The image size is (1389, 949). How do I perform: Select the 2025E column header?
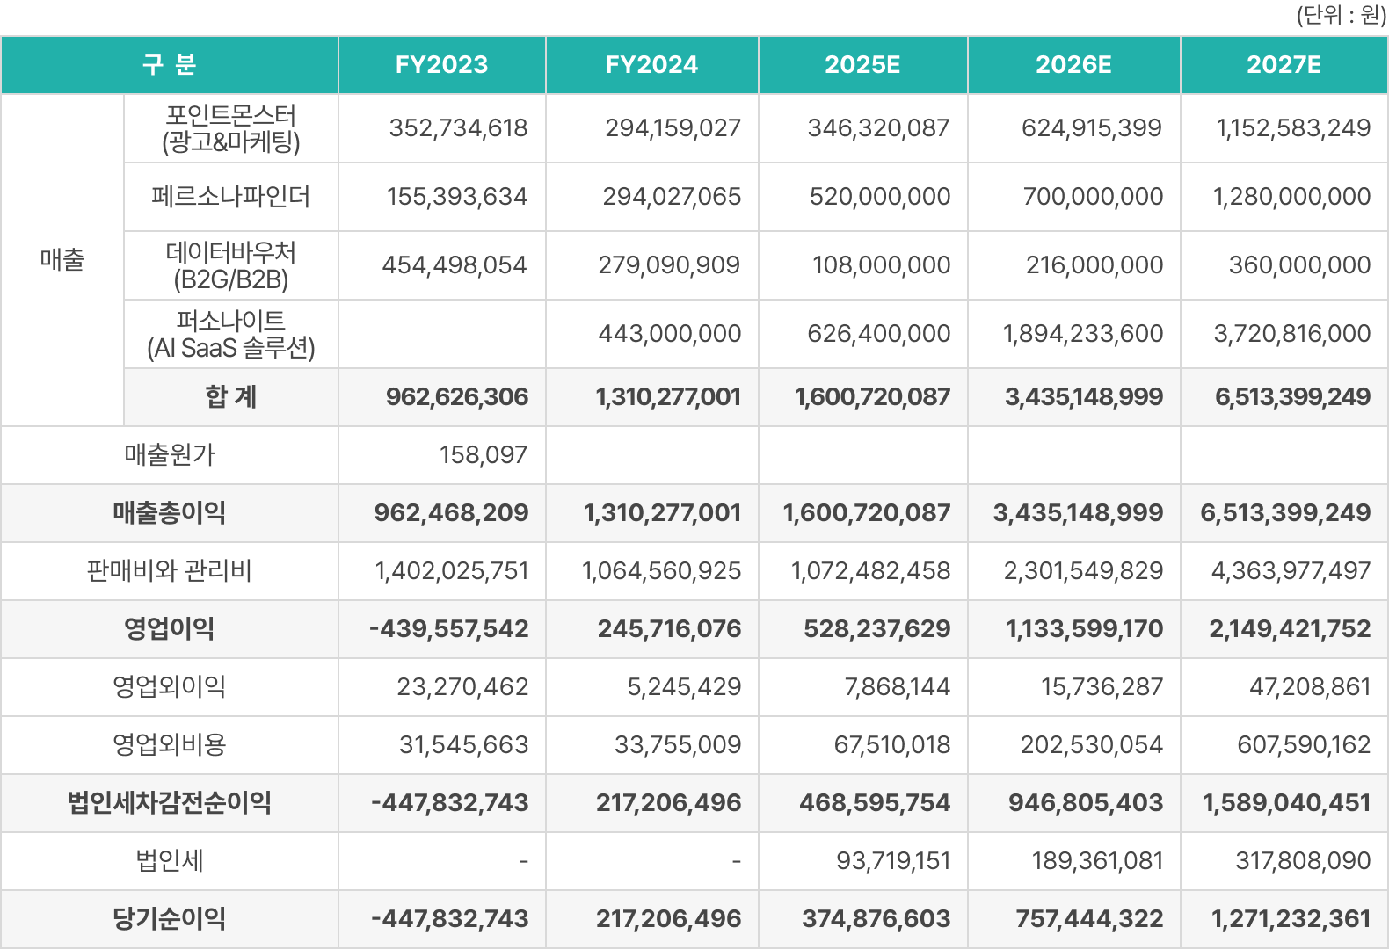point(862,65)
